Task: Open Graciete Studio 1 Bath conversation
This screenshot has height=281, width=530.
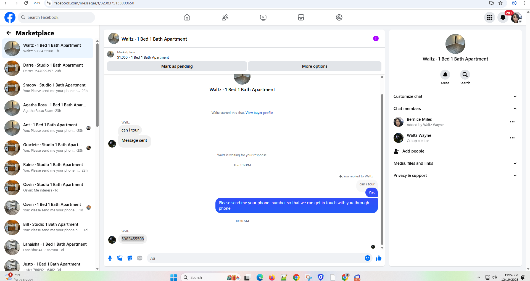Action: [48, 148]
